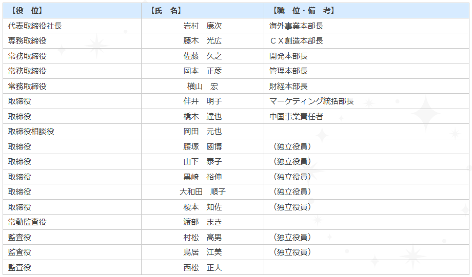472x277 pixels.
Task: Click the マーケティング統括部長 cell
Action: click(311, 101)
